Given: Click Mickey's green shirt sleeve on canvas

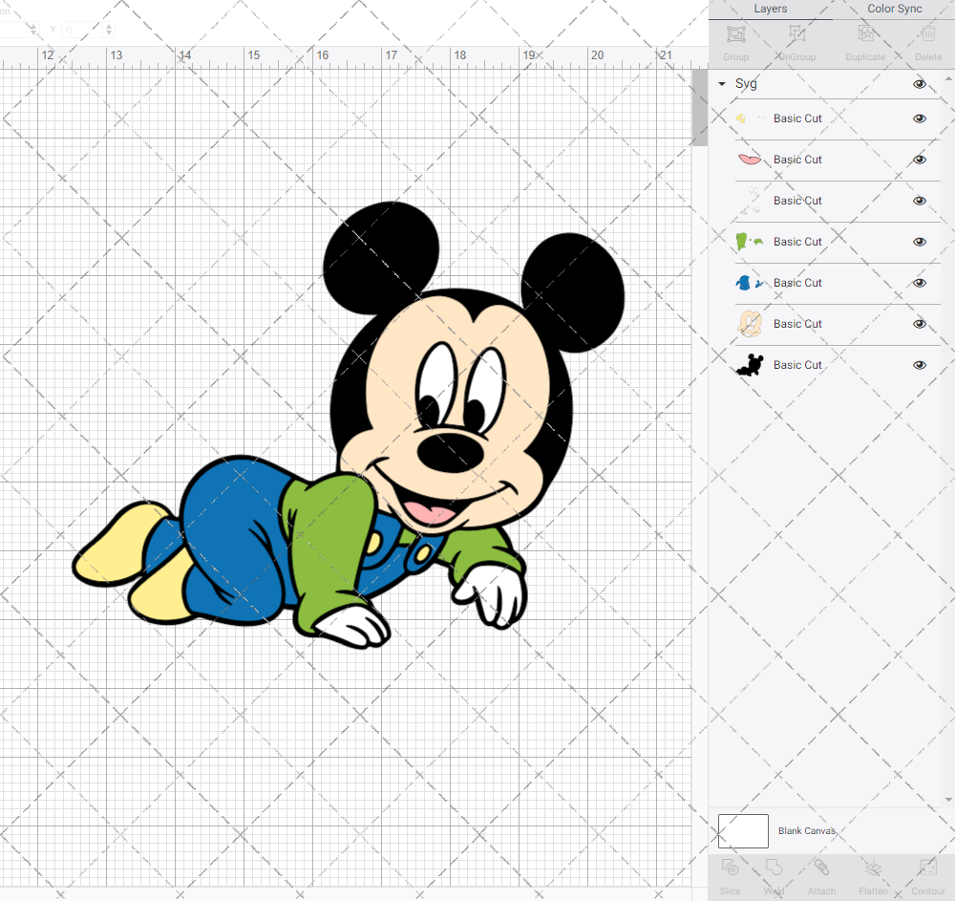Looking at the screenshot, I should [332, 542].
